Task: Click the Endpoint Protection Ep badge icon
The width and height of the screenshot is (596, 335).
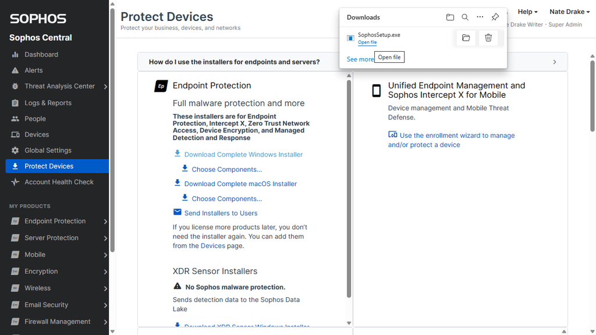Action: 161,86
